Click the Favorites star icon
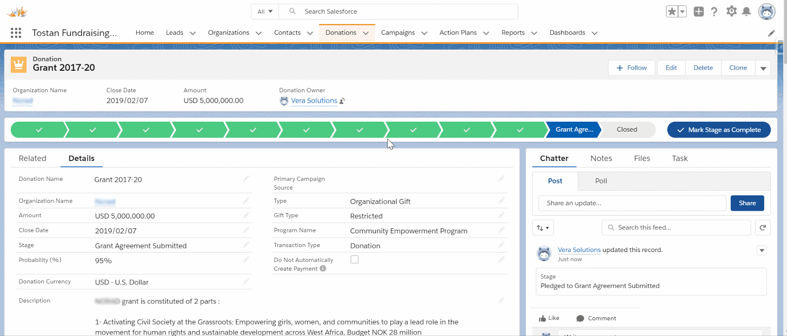This screenshot has height=336, width=787. coord(672,11)
